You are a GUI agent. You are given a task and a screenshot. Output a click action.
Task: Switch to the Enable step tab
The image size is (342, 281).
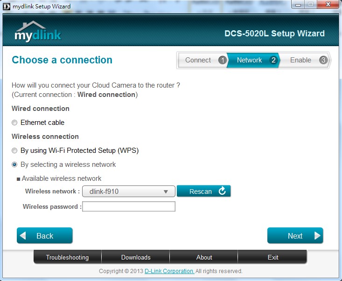[x=305, y=60]
